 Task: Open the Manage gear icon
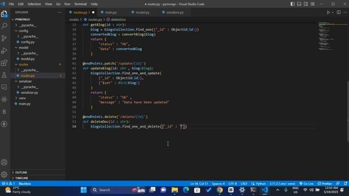click(x=4, y=174)
